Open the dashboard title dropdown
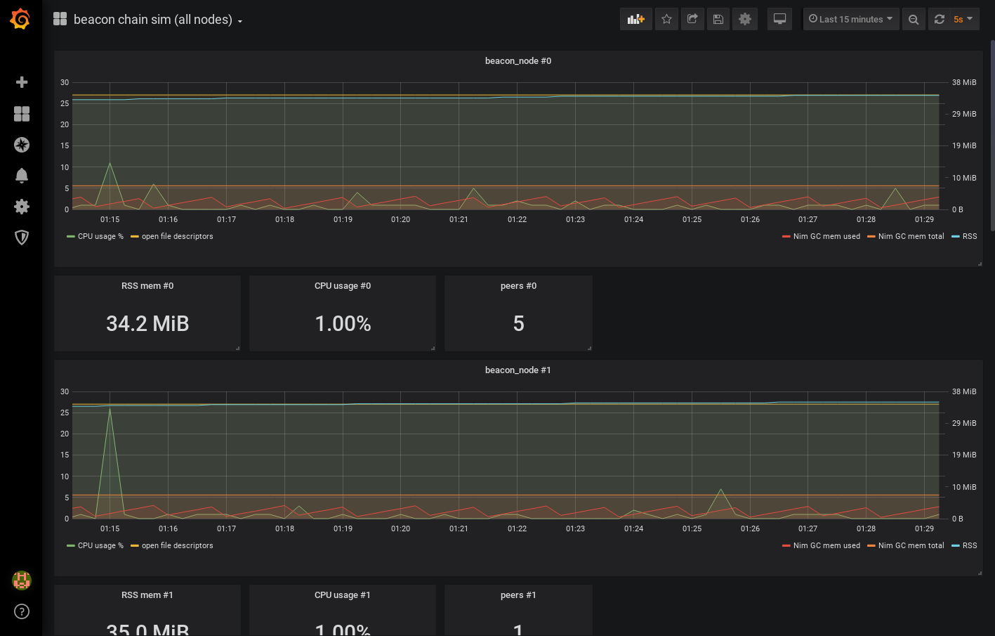Image resolution: width=995 pixels, height=636 pixels. click(x=158, y=20)
